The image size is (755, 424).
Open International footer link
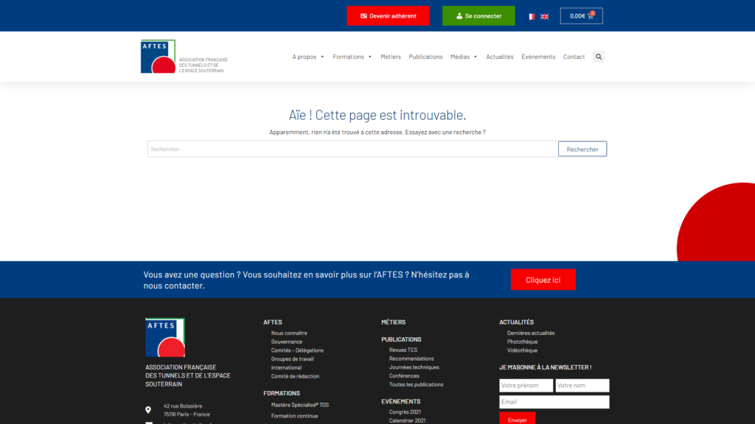(286, 368)
